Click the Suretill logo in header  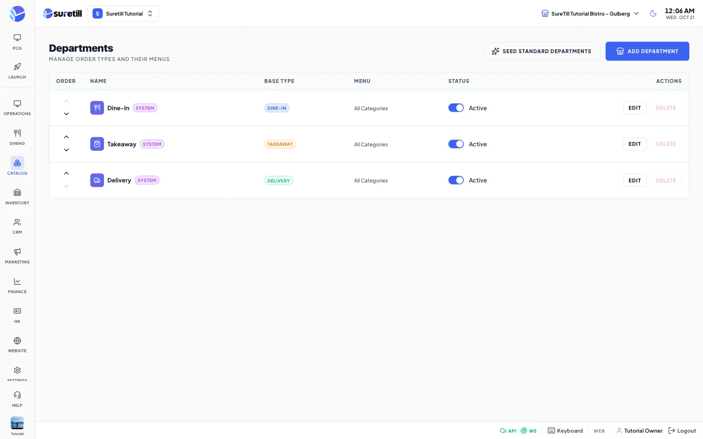click(62, 14)
